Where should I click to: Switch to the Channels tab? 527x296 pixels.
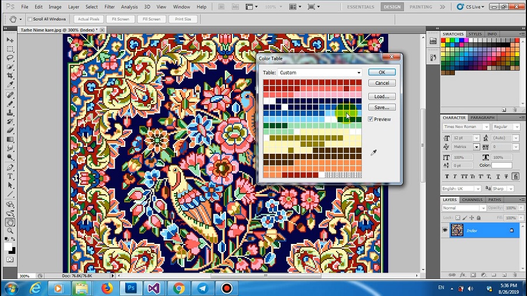(x=472, y=199)
